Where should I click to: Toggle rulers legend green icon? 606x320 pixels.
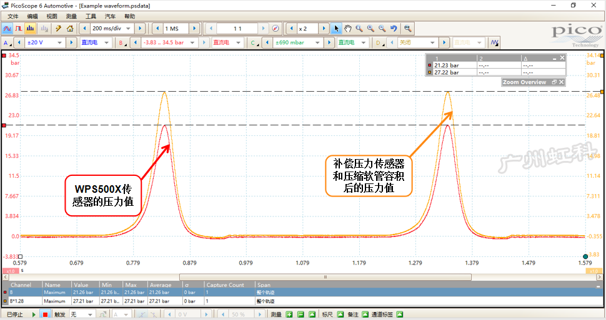click(340, 314)
